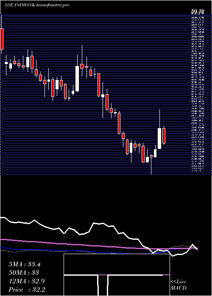Click the Price : 32.2 readout
Viewport: 212px width, 296px height.
(x=27, y=290)
